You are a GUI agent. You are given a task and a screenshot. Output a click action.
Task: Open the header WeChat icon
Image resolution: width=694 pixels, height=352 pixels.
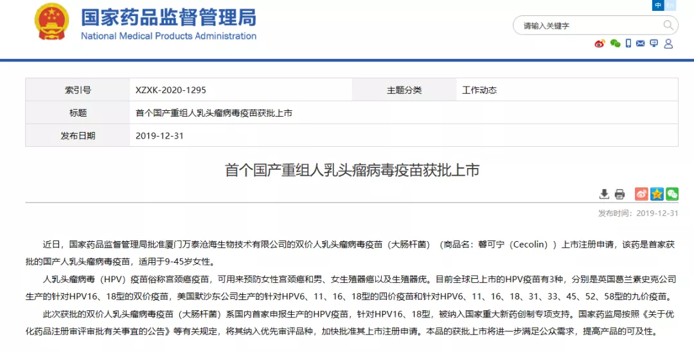[x=615, y=44]
